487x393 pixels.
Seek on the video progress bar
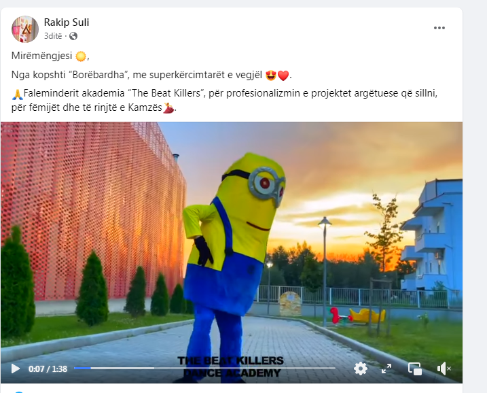[204, 368]
